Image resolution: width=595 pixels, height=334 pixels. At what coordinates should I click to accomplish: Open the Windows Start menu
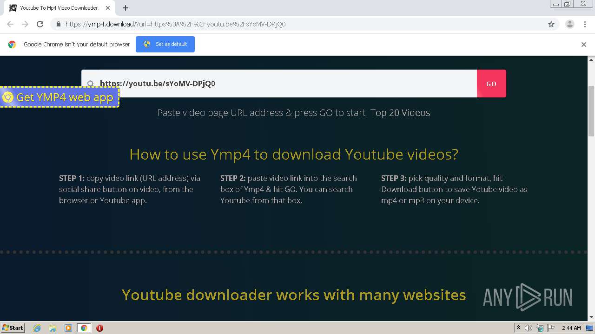tap(13, 328)
